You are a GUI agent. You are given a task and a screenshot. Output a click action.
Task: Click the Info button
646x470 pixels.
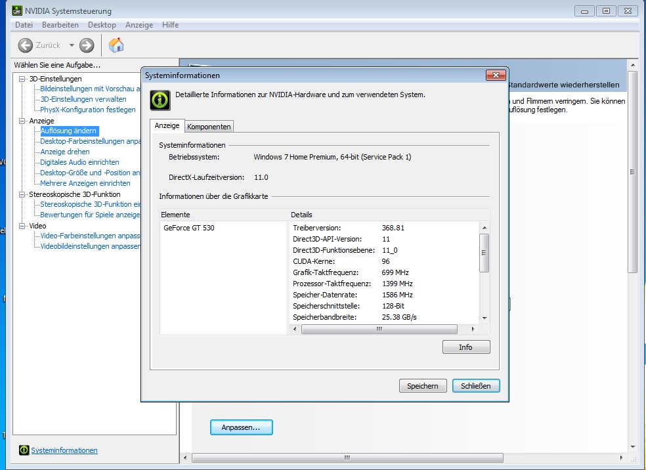[466, 347]
